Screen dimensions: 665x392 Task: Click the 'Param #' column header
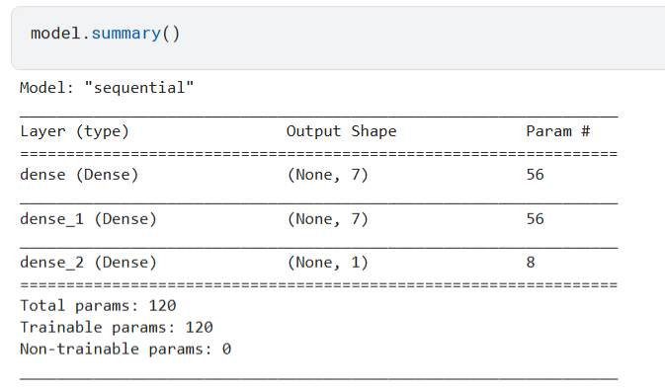tap(558, 131)
